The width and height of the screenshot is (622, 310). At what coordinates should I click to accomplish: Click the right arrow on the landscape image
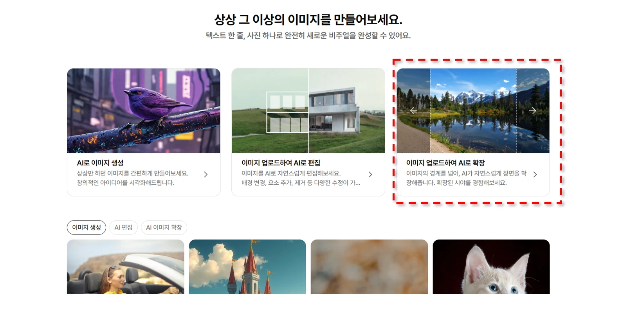click(532, 111)
